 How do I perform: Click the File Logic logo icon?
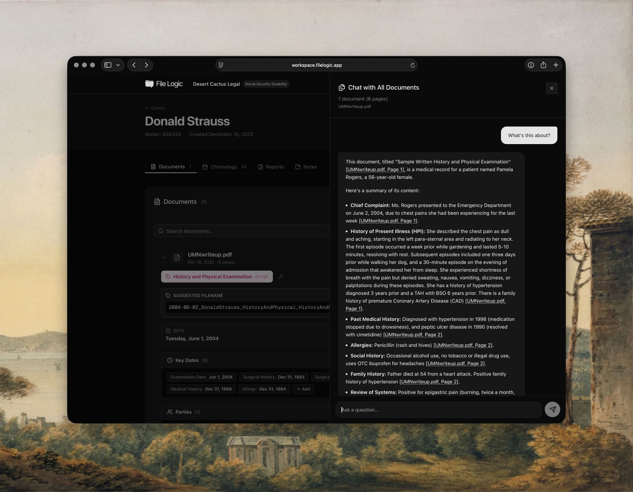[x=149, y=84]
